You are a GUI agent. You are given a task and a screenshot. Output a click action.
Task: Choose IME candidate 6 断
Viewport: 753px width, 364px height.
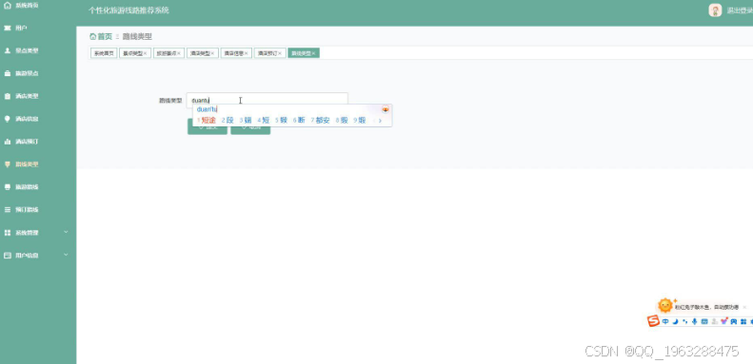pos(299,121)
